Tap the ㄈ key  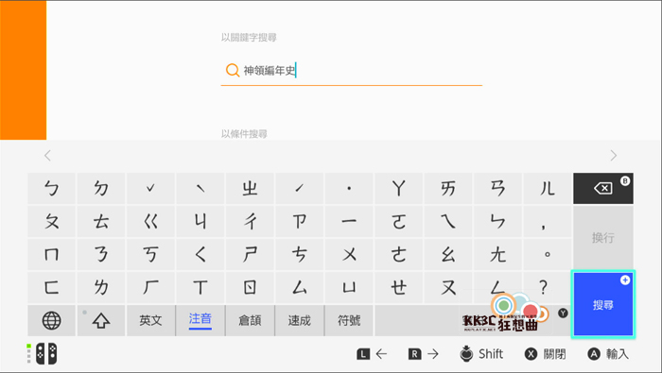point(51,287)
